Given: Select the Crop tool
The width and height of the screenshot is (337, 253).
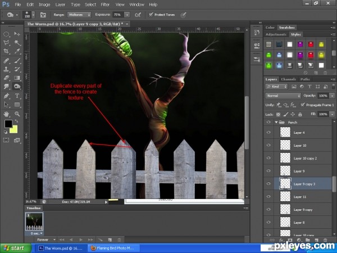Looking at the screenshot, I should pos(6,51).
